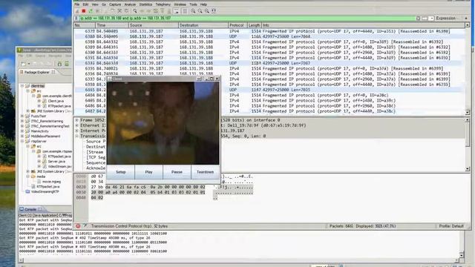Open the Wireshark Help menu
The width and height of the screenshot is (475, 267).
[x=203, y=4]
